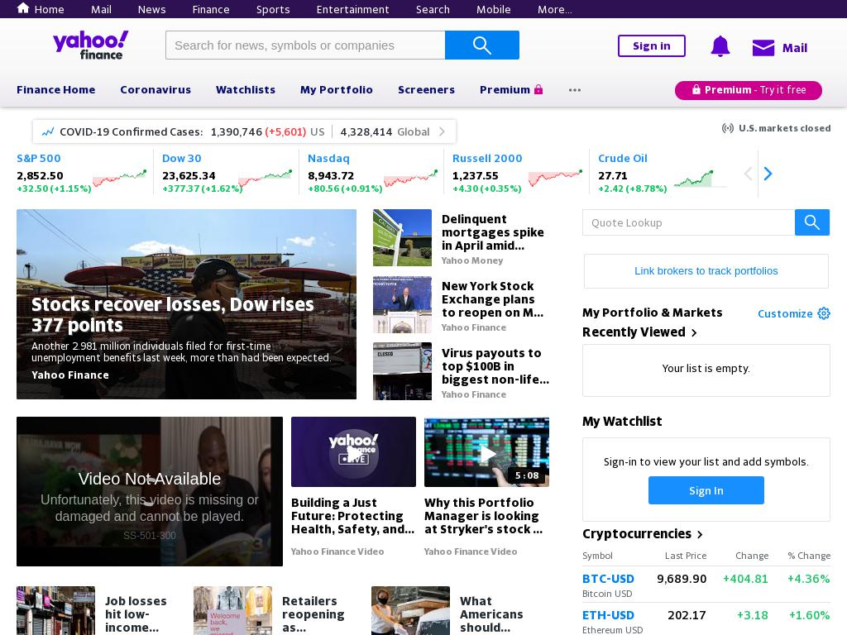Image resolution: width=847 pixels, height=635 pixels.
Task: Show previous market tickers arrow
Action: (x=748, y=174)
